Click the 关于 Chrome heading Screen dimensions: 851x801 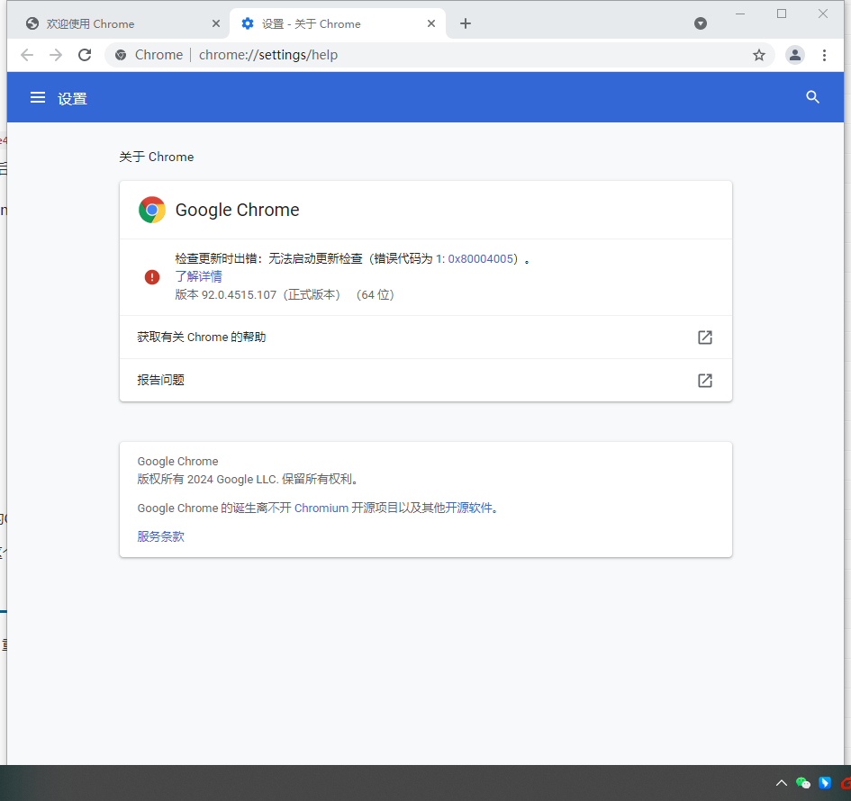click(157, 157)
